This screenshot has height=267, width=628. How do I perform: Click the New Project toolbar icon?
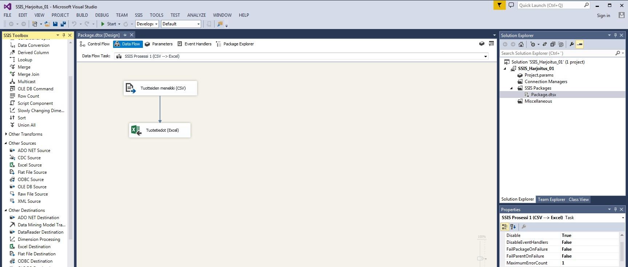[35, 24]
